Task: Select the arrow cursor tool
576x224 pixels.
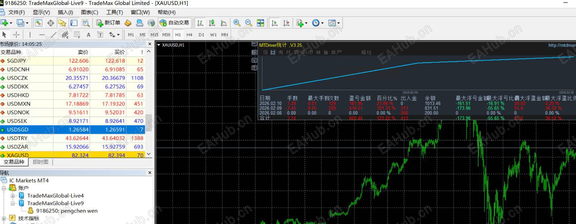Action: coord(4,35)
